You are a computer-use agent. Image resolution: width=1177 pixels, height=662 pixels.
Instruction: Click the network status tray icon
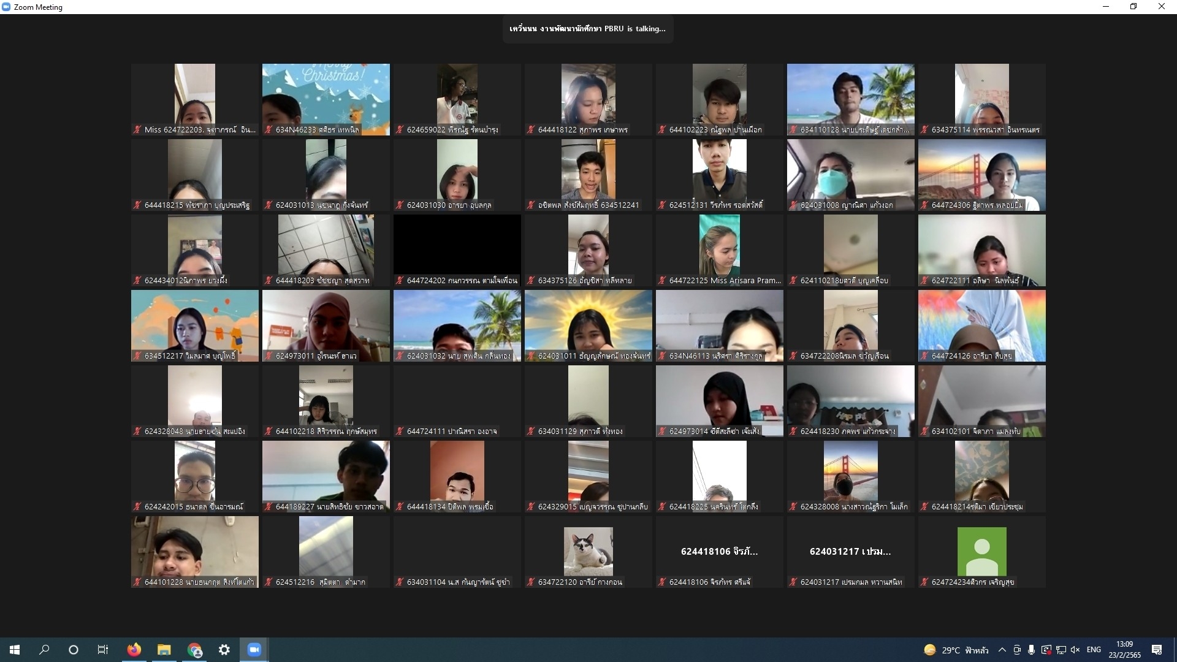click(x=1061, y=650)
